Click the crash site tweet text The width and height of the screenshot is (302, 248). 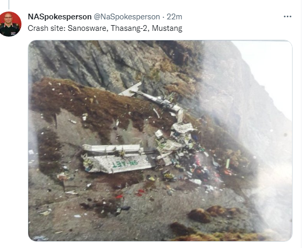[x=105, y=28]
